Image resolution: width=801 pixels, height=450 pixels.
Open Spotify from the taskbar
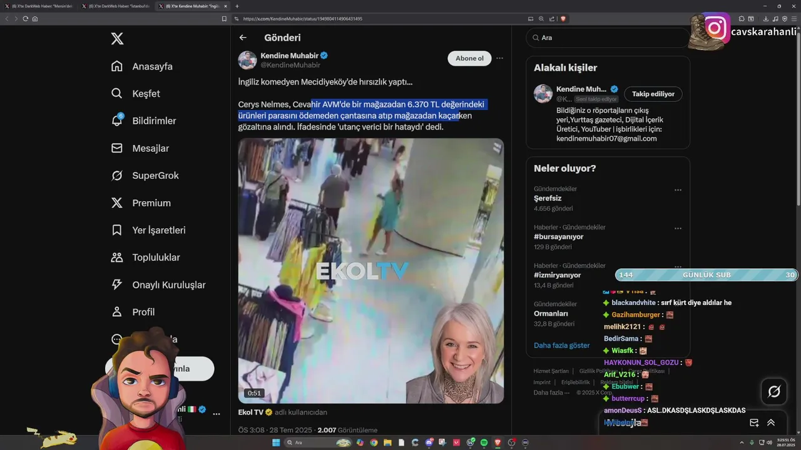tap(484, 442)
